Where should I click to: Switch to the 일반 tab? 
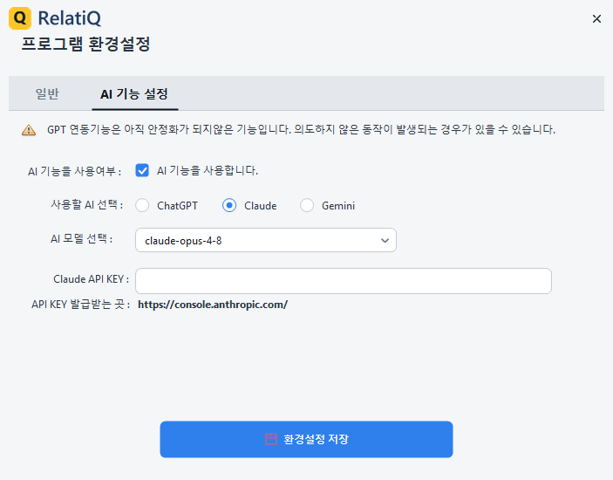click(x=47, y=93)
